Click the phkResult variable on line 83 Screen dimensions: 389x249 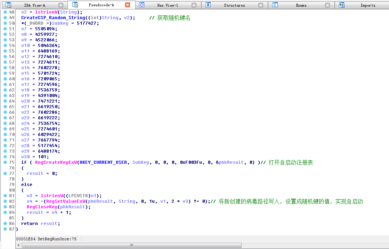(74, 207)
